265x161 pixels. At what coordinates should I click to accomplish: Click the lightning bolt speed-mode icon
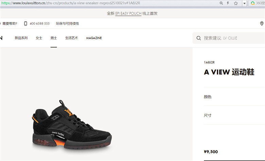coord(228,3)
